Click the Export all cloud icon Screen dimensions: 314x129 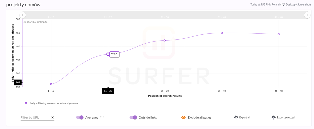click(x=236, y=118)
